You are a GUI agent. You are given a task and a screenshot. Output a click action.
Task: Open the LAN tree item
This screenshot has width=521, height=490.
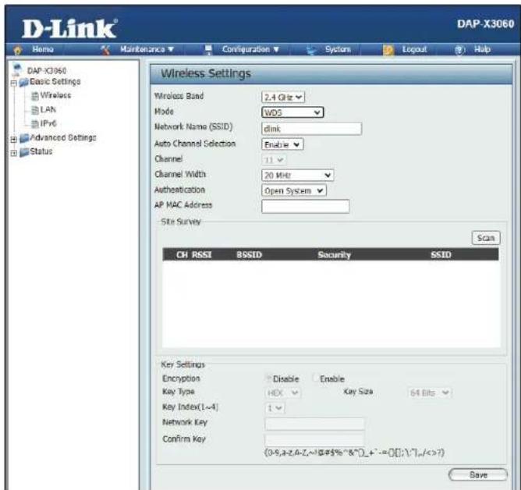tap(48, 110)
